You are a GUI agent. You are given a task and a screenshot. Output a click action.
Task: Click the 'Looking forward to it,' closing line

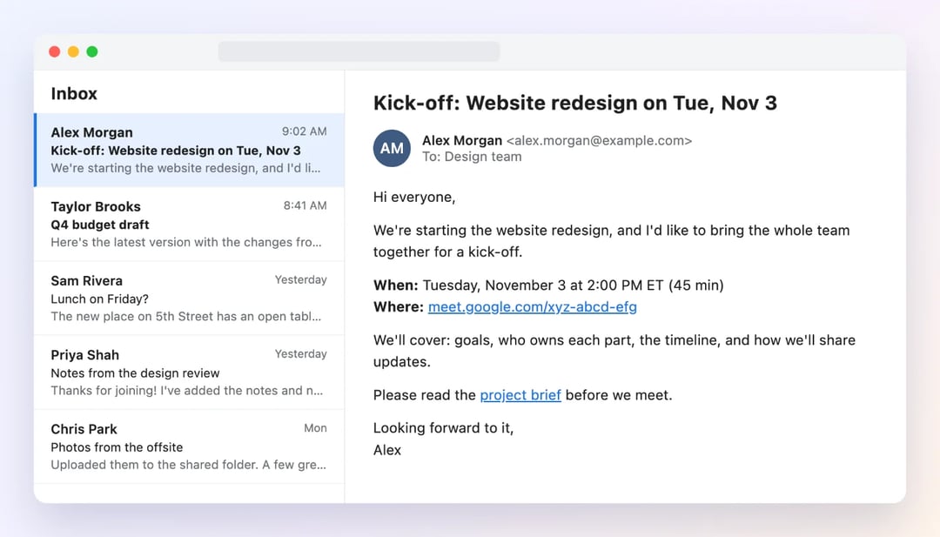coord(444,428)
